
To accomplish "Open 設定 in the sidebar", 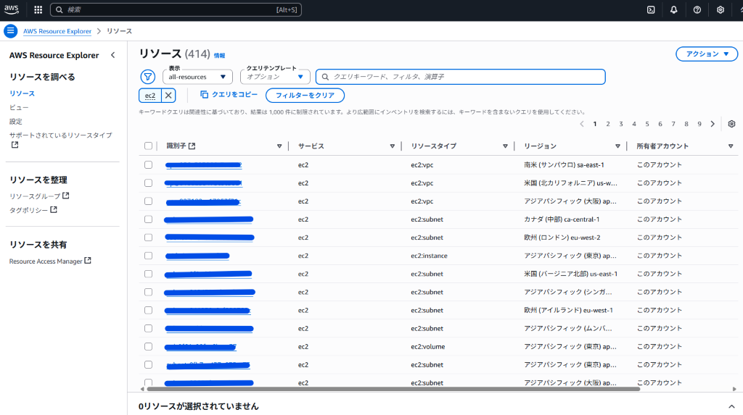I will (16, 122).
